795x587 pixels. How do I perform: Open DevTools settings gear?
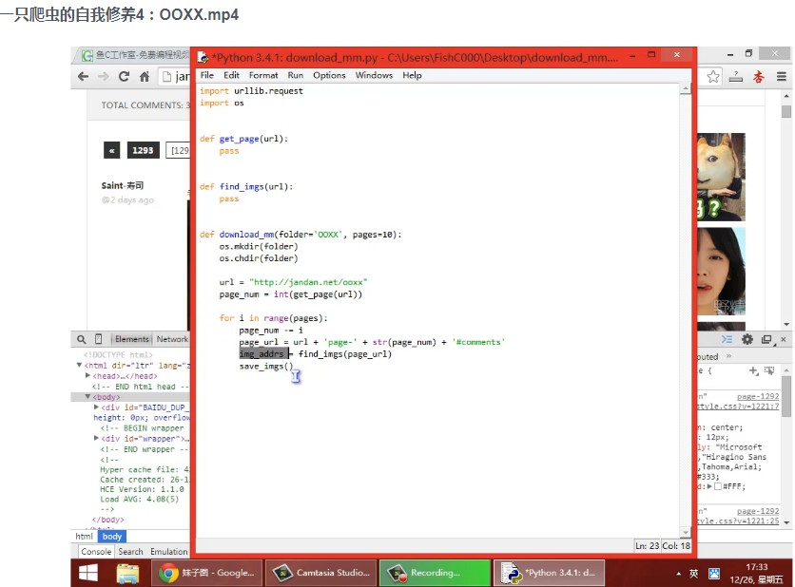click(747, 339)
